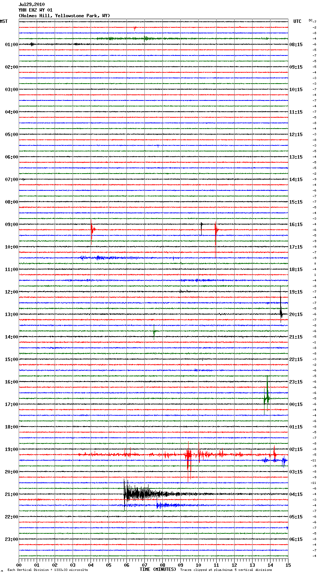Screen dimensions: 318x575
Task: Select the 10:00 MST row label
Action: coord(12,247)
